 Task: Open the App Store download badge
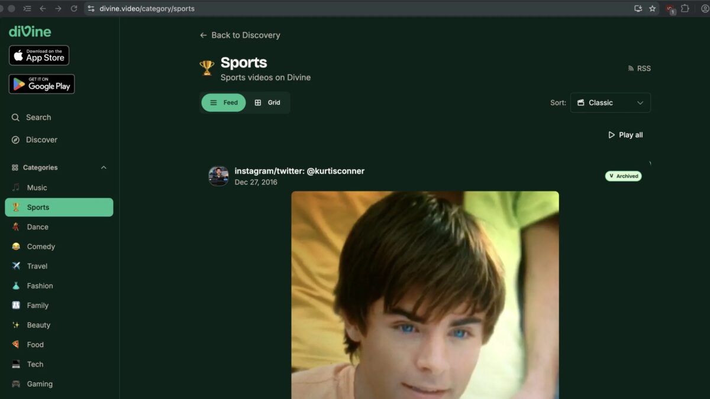[39, 56]
